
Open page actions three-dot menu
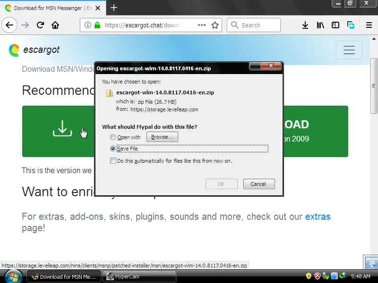202,25
